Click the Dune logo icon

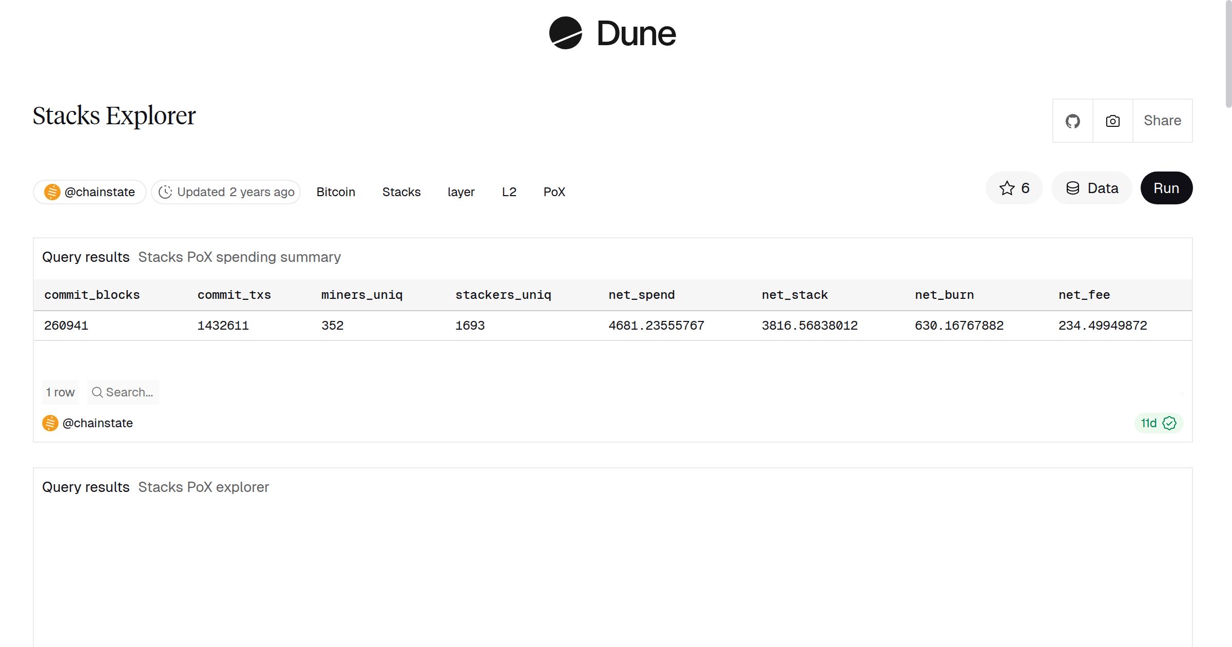tap(565, 33)
